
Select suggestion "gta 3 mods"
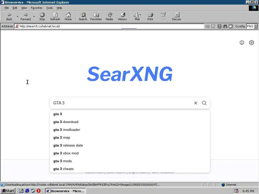click(x=130, y=161)
